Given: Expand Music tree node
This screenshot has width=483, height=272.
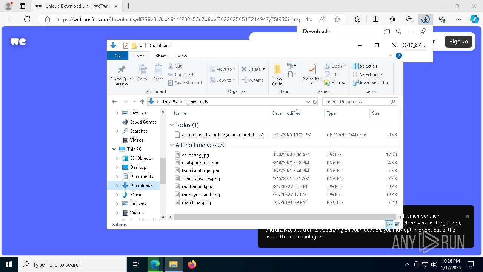Looking at the screenshot, I should [x=117, y=195].
